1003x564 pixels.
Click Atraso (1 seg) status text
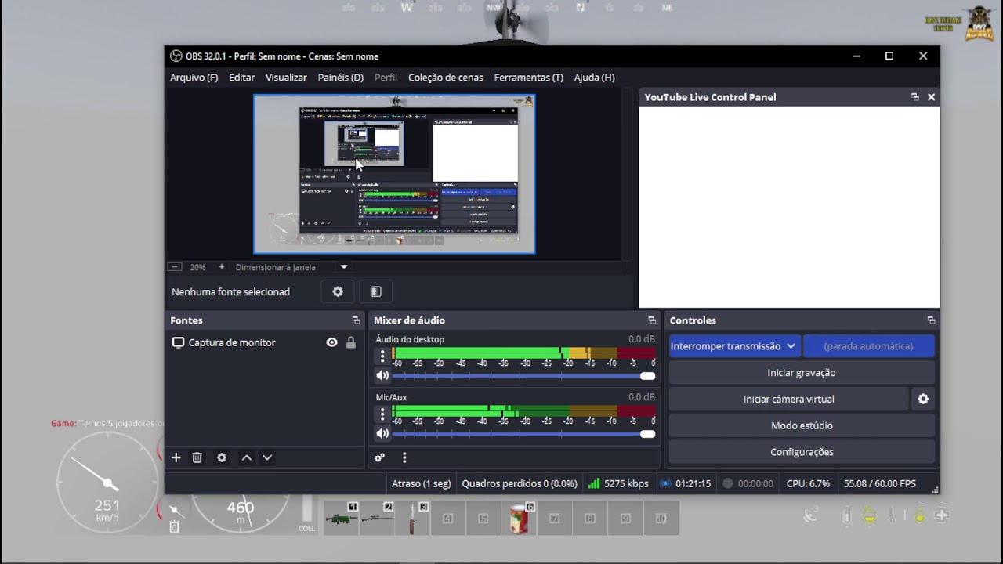(421, 483)
